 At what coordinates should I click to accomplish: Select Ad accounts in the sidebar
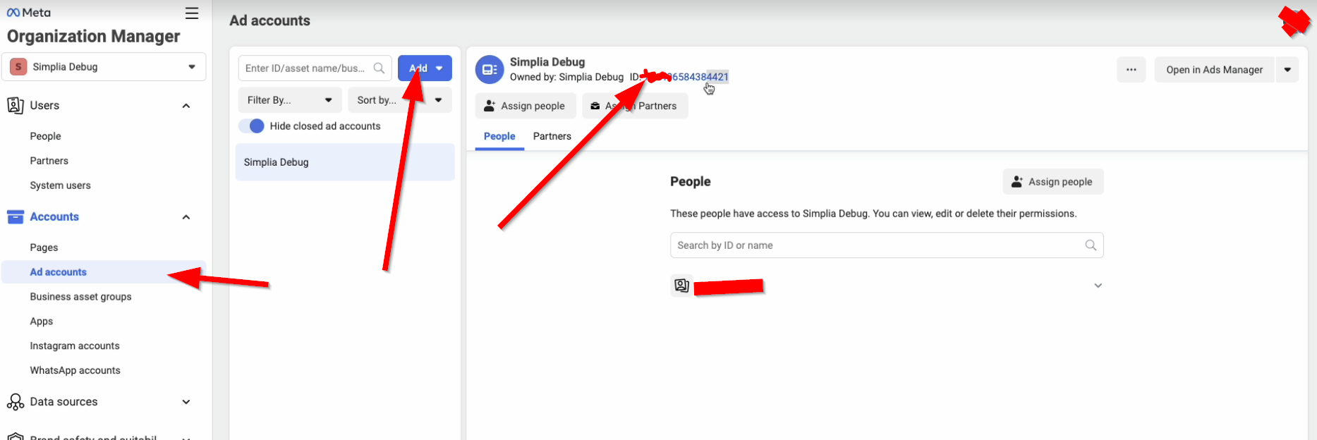pyautogui.click(x=104, y=272)
